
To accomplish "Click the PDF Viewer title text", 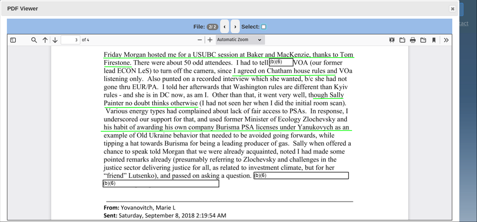I will point(23,9).
